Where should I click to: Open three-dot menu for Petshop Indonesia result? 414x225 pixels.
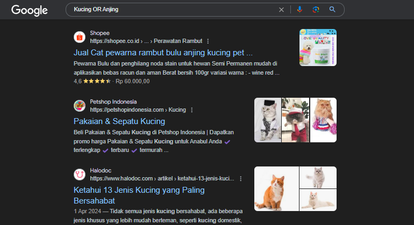(x=192, y=110)
